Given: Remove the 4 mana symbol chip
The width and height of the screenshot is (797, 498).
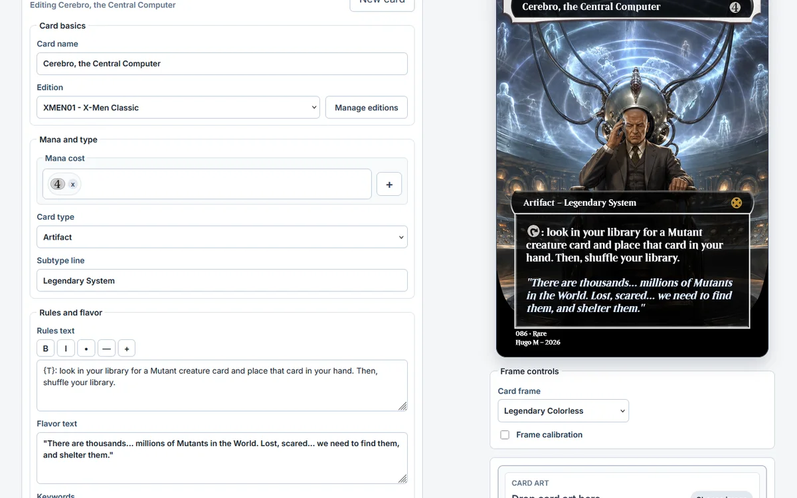Looking at the screenshot, I should click(72, 185).
